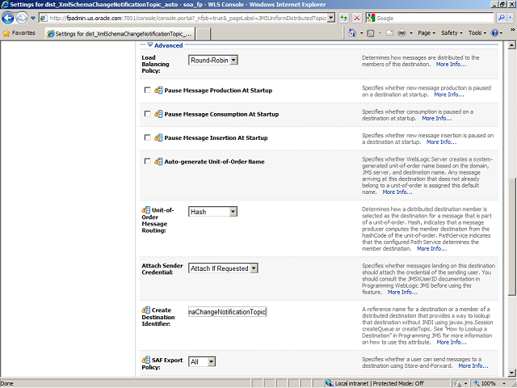Viewport: 517px width, 388px height.
Task: Expand Attach Sender Credential dropdown
Action: pos(224,268)
